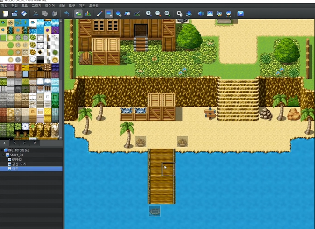
Task: Open the 그리기 menu
Action: click(36, 5)
